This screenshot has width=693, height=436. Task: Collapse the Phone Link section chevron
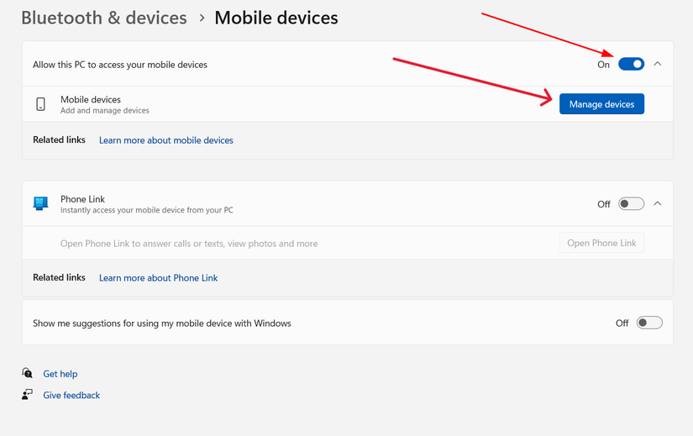coord(658,204)
